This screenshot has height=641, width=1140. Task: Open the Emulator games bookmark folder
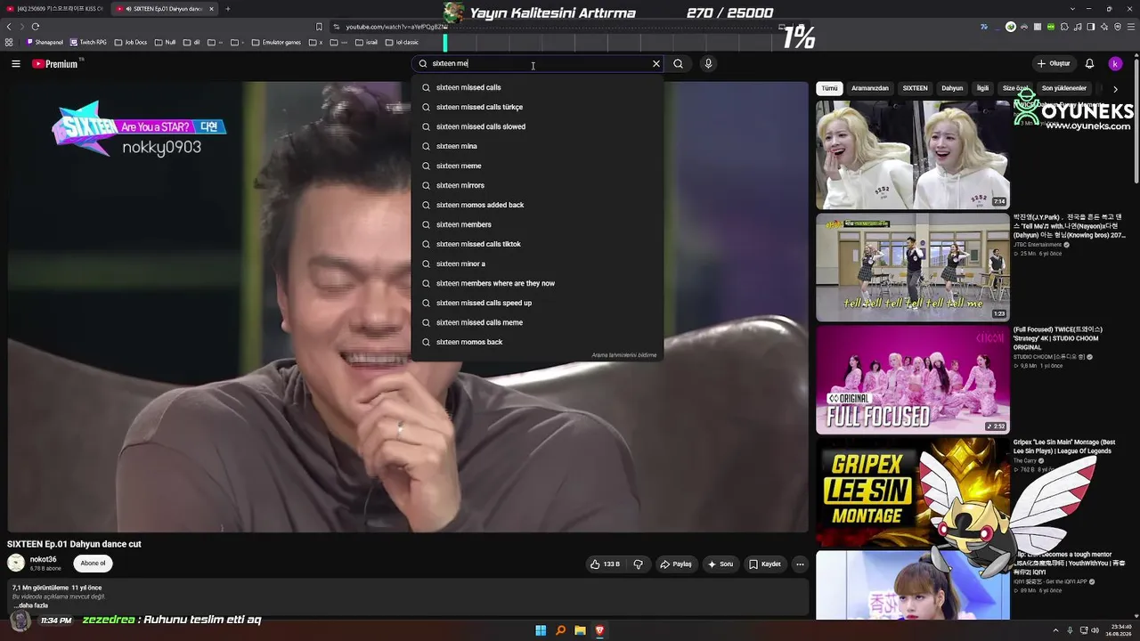point(276,42)
